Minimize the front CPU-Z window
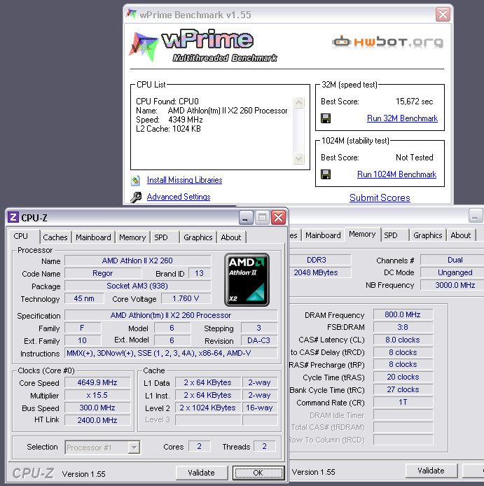 (246, 217)
